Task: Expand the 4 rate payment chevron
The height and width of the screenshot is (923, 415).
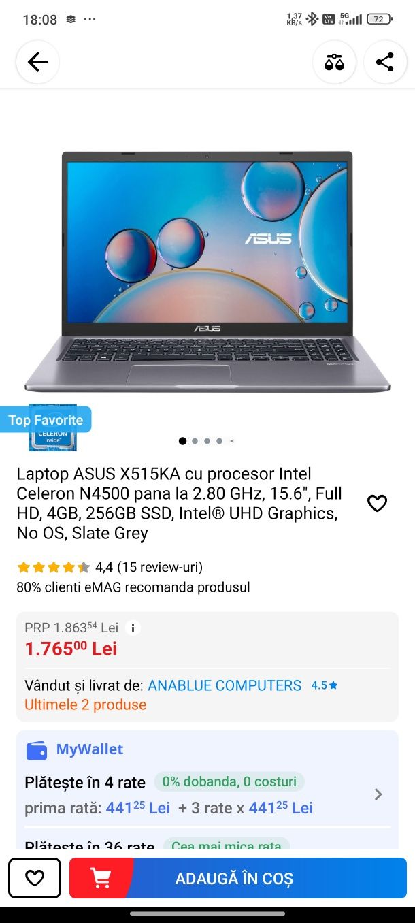Action: pos(378,794)
